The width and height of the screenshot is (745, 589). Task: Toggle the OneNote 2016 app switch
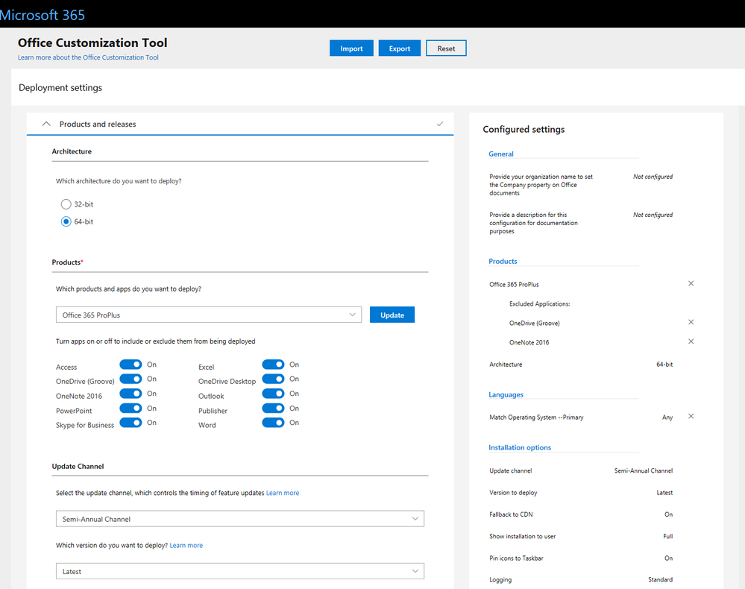coord(131,394)
